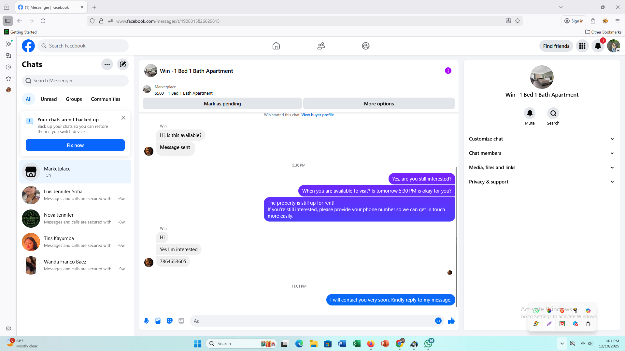
Task: Toggle the browser sidebar button
Action: (x=8, y=21)
